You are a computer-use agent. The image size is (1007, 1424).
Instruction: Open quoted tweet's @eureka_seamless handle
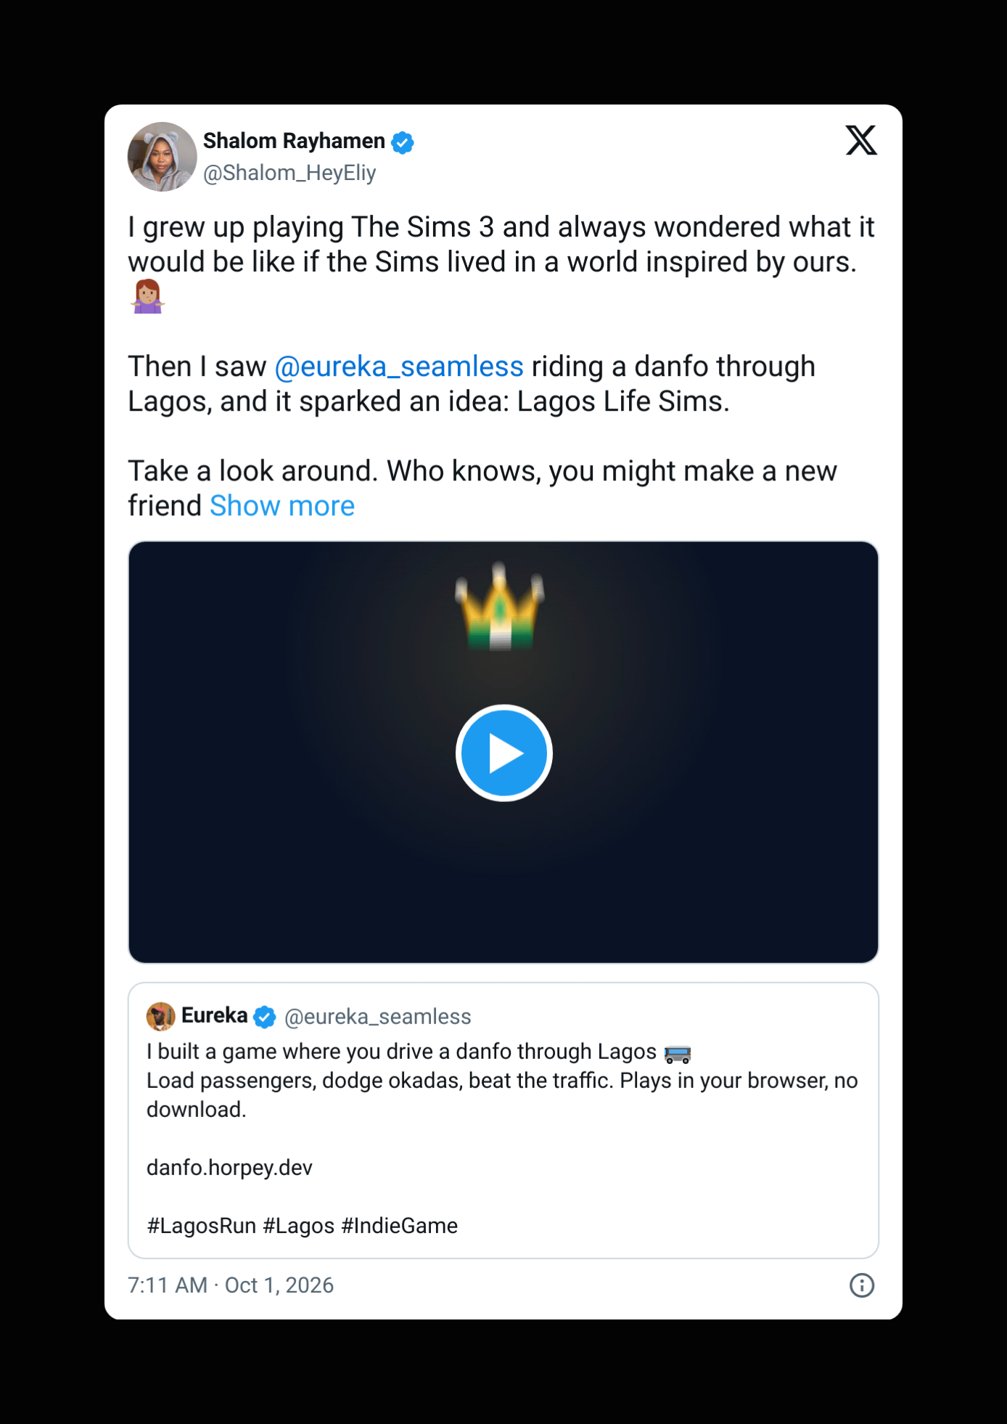point(378,1017)
